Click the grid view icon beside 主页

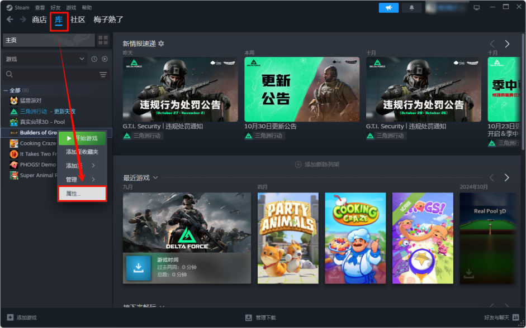tap(103, 40)
